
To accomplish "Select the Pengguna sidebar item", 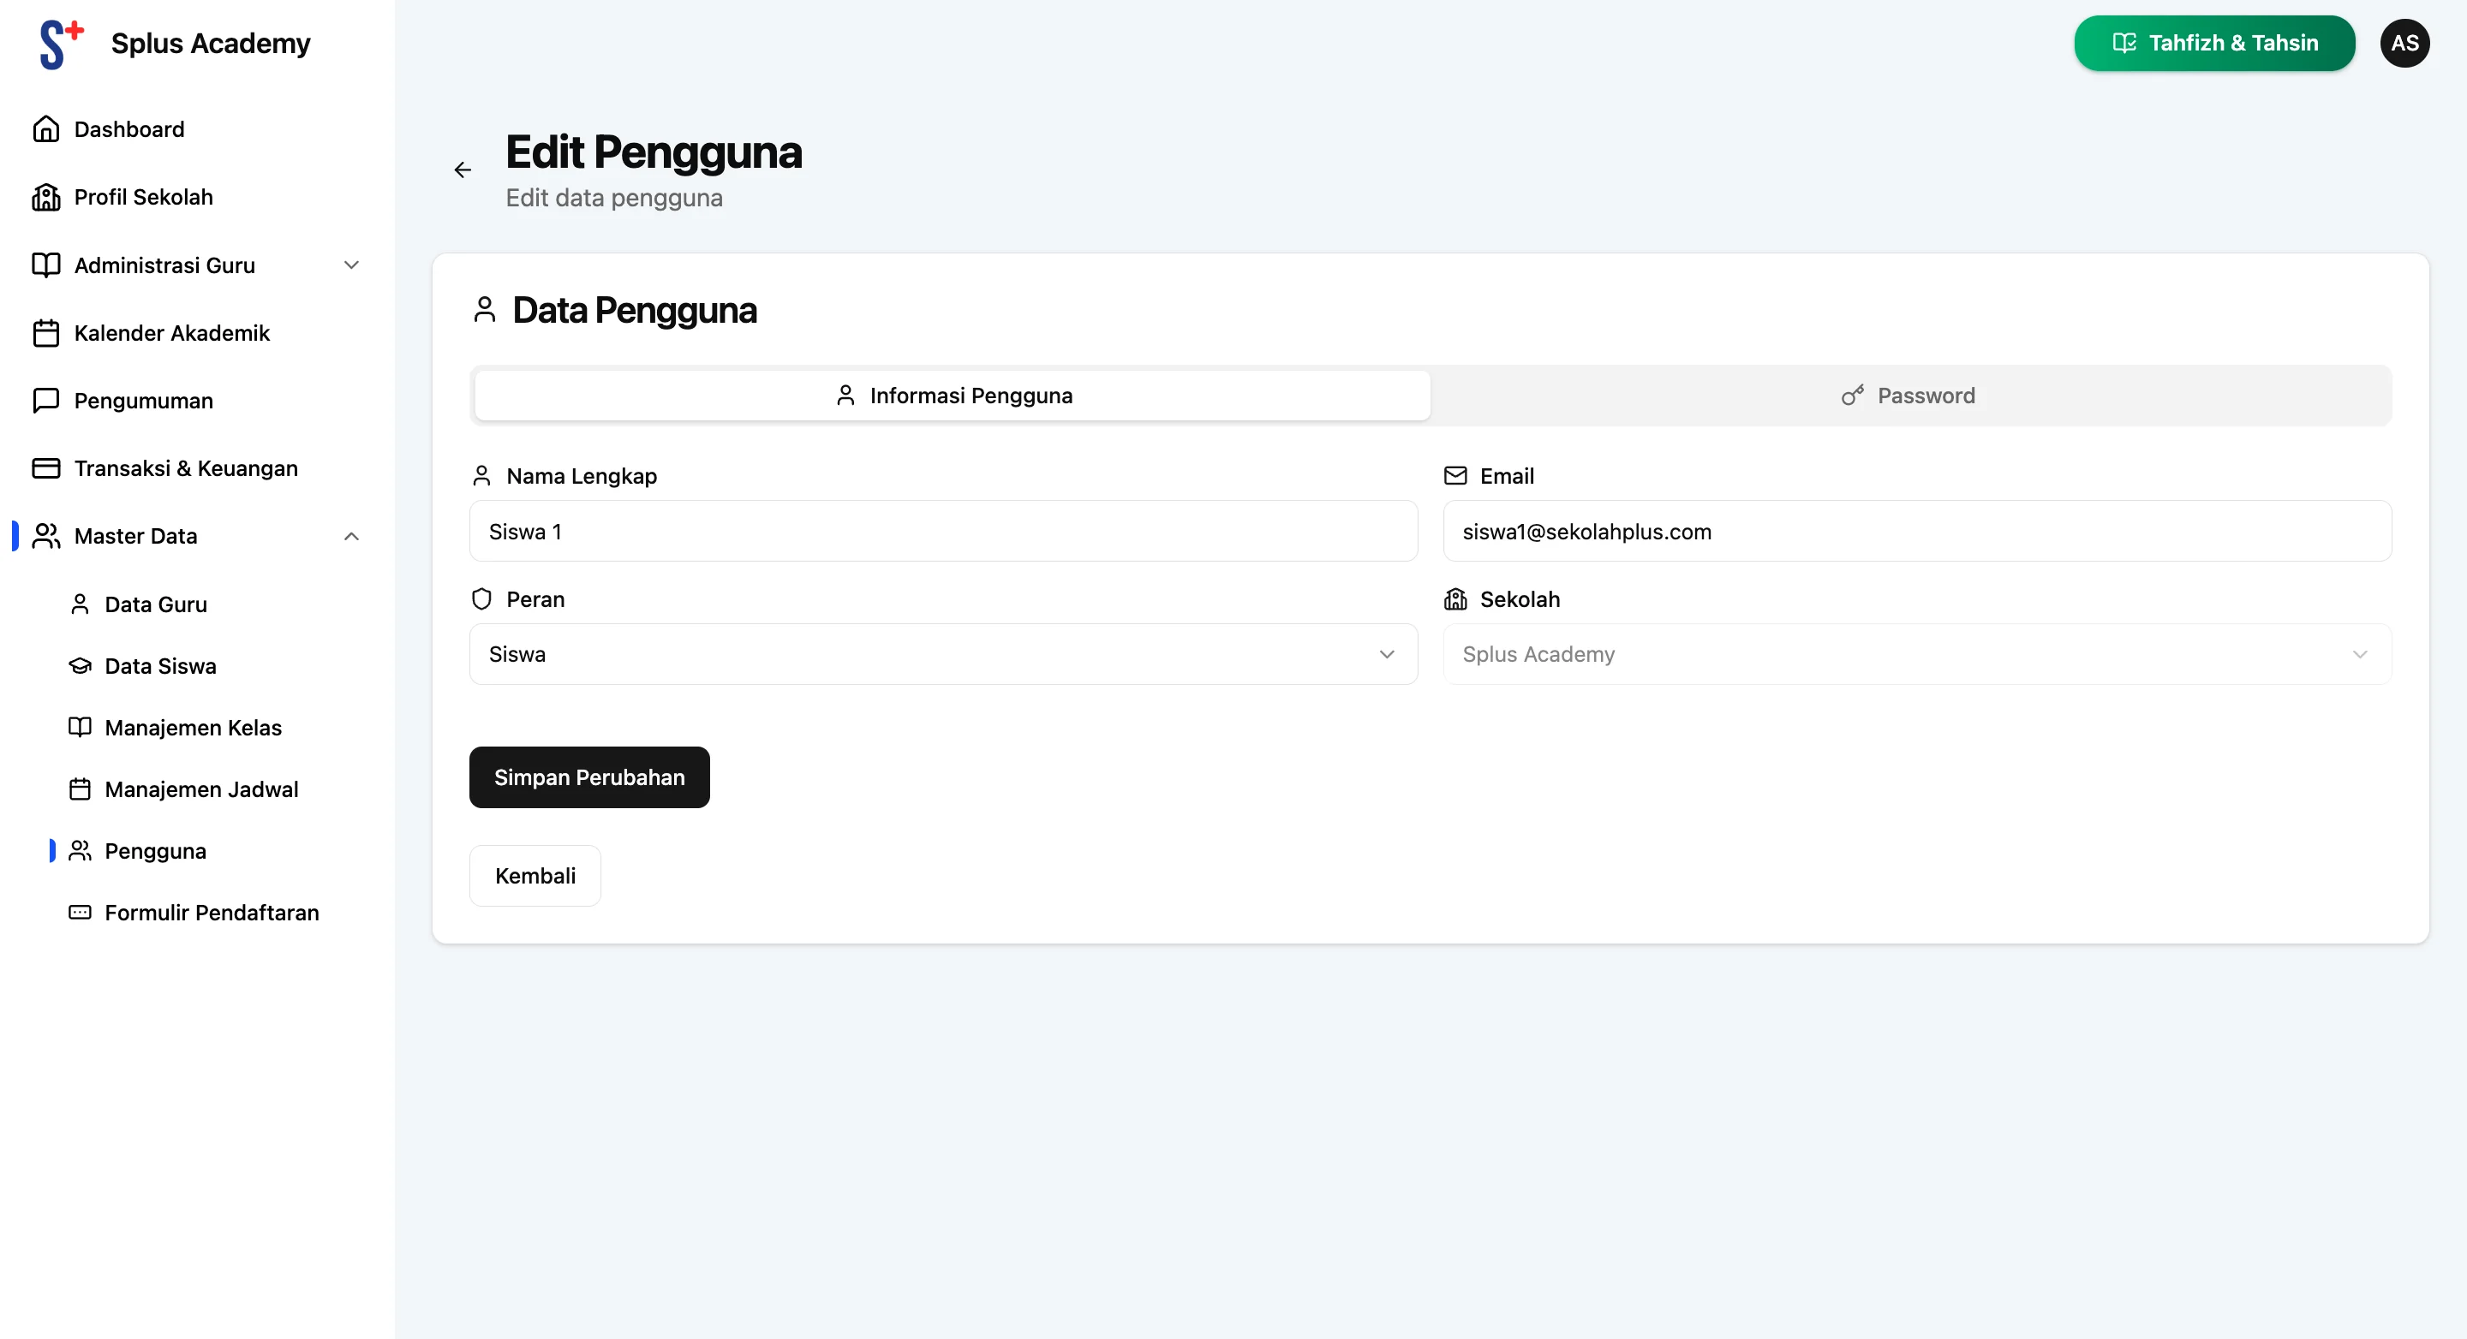I will point(155,850).
